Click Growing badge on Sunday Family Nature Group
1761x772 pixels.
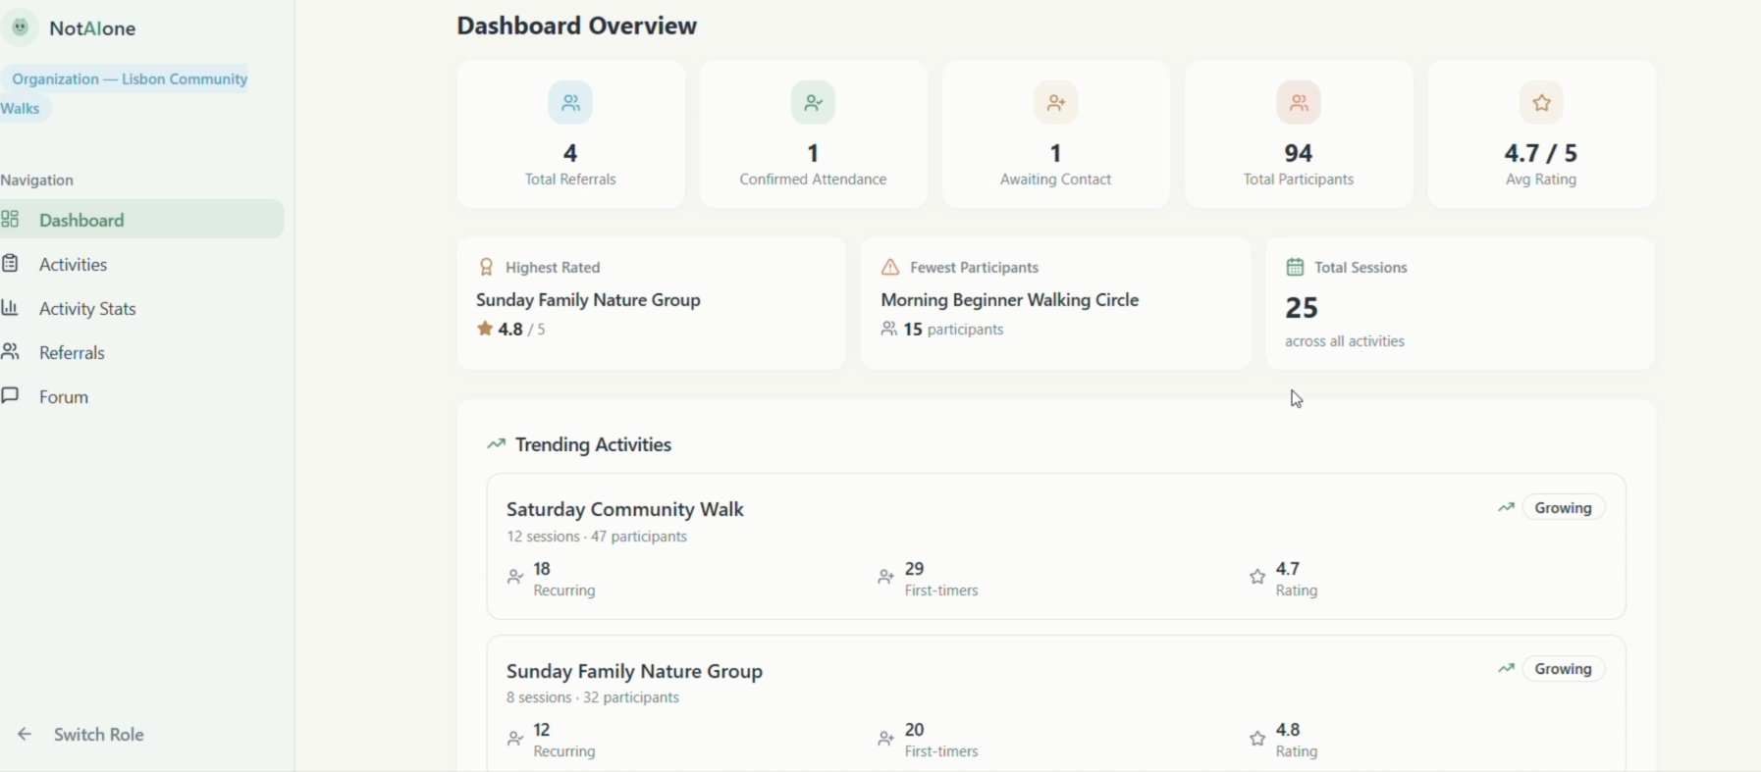tap(1564, 669)
